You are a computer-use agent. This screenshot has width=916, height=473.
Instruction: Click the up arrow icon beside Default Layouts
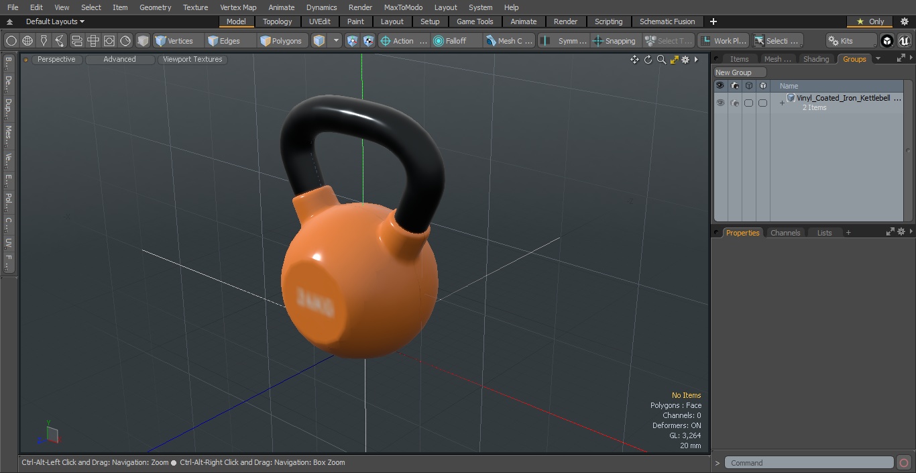coord(9,21)
